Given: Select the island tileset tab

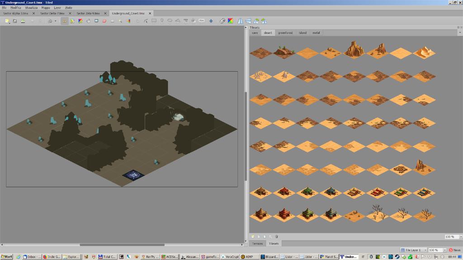Looking at the screenshot, I should [x=302, y=32].
